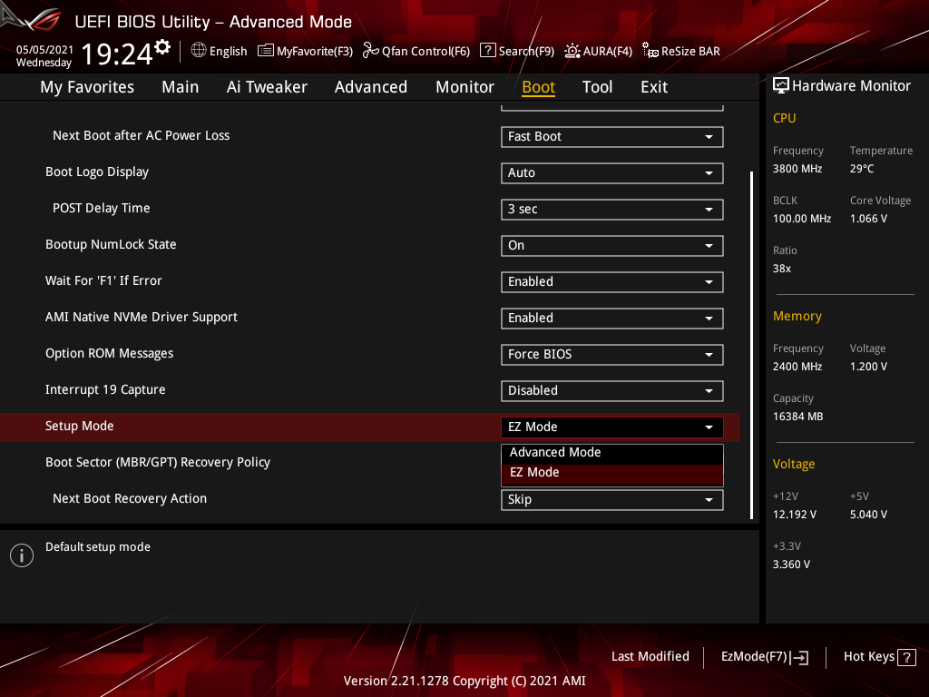Screen dimensions: 929x697
Task: Click the Hot Keys question-mark icon
Action: [906, 657]
